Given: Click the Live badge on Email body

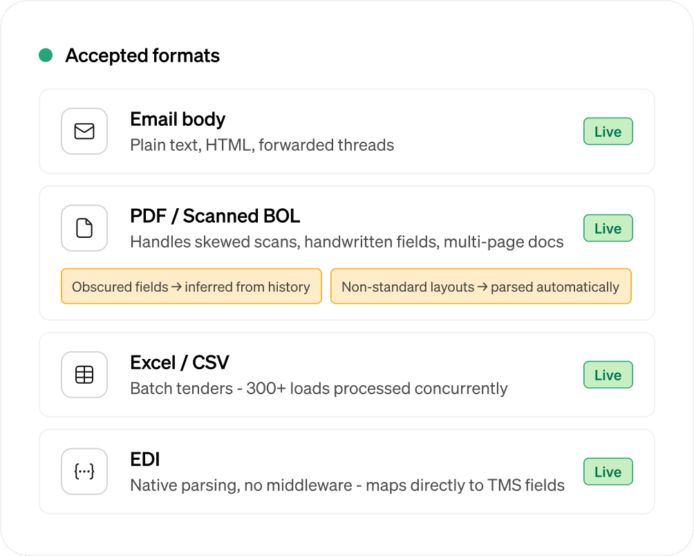Looking at the screenshot, I should [x=608, y=131].
